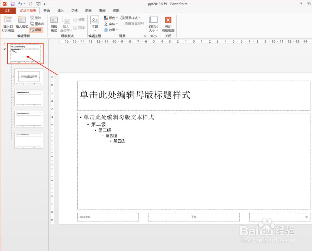Click the 重命名 icon
Viewport: 312px width, 251px height.
coord(37,24)
